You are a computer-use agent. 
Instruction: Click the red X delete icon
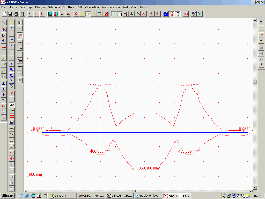click(76, 14)
